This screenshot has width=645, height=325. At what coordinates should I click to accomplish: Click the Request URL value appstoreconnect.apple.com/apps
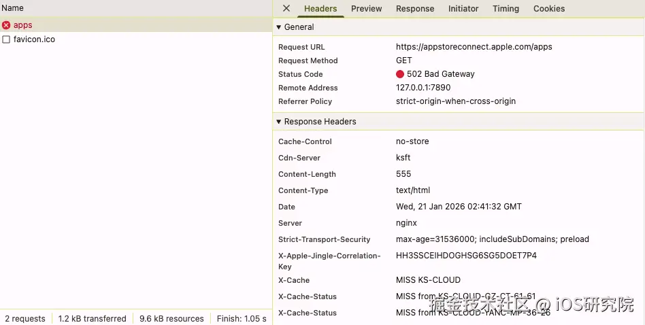point(474,47)
